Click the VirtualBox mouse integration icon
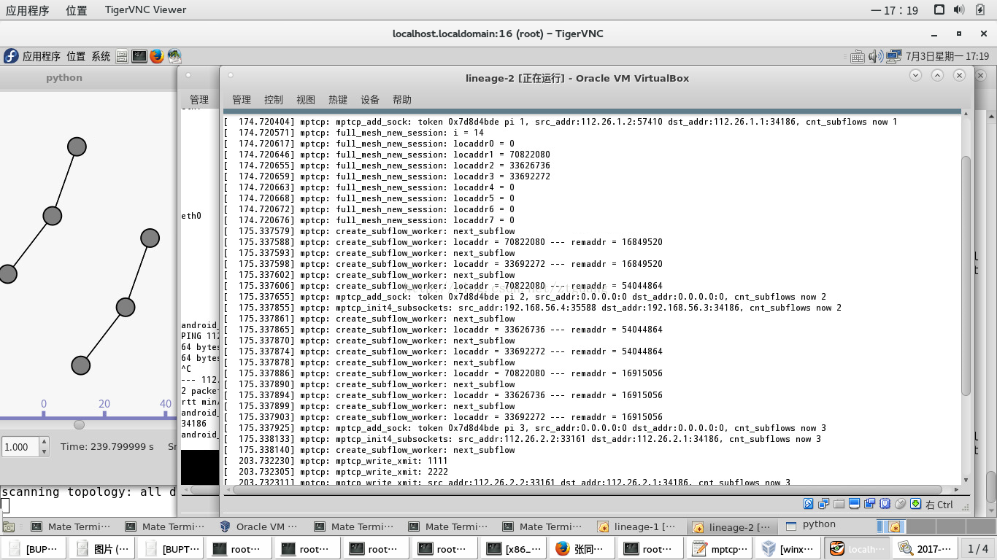The height and width of the screenshot is (560, 997). point(901,504)
